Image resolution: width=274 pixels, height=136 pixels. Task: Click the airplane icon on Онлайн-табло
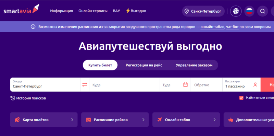[x=160, y=120]
